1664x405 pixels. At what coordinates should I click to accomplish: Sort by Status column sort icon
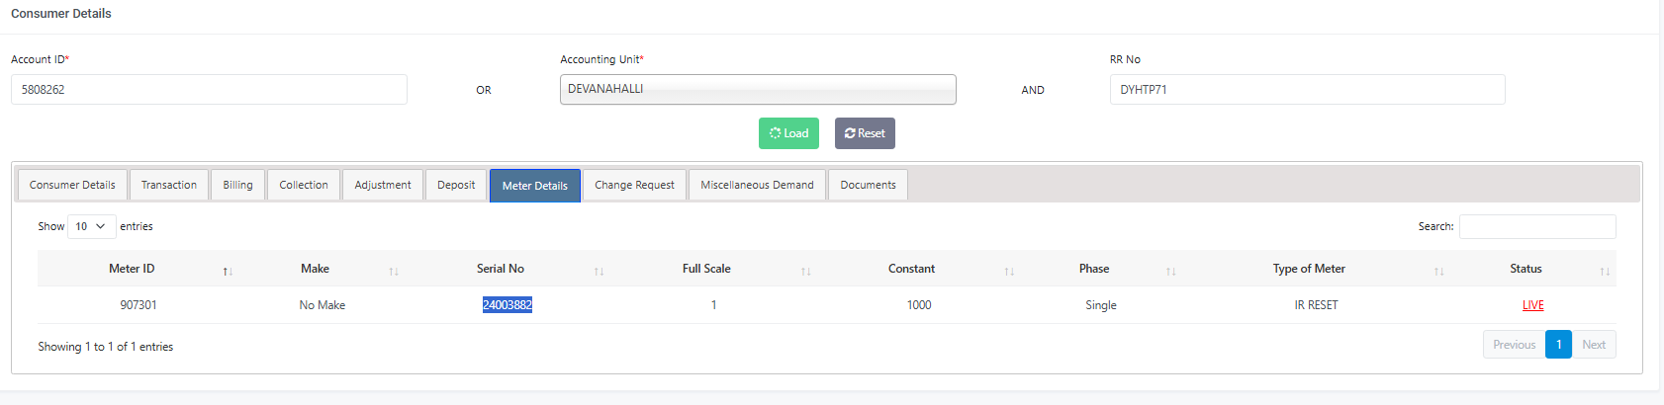pos(1605,271)
